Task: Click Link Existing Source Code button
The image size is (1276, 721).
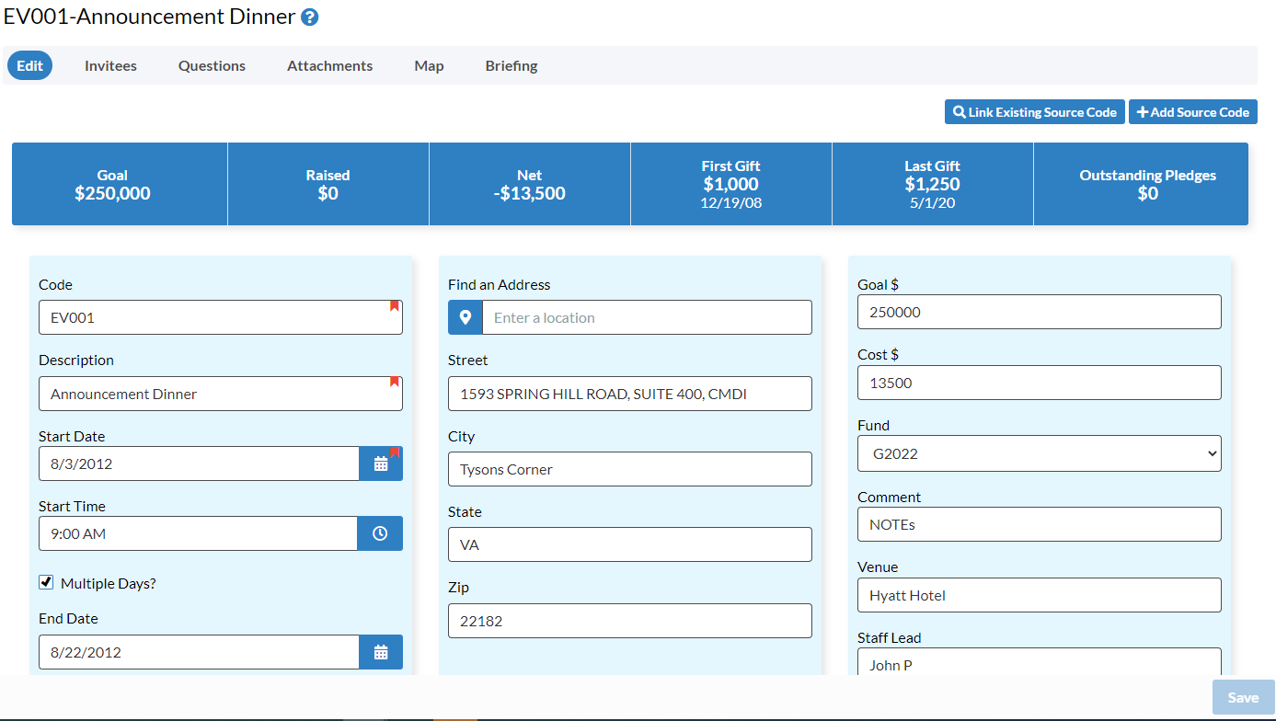Action: [1034, 112]
